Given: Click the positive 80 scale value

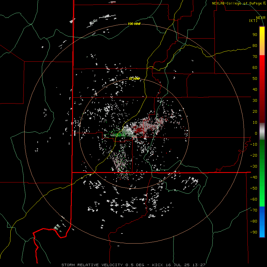Looking at the screenshot, I should click(255, 46).
